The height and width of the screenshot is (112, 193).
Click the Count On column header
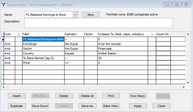(x=163, y=34)
